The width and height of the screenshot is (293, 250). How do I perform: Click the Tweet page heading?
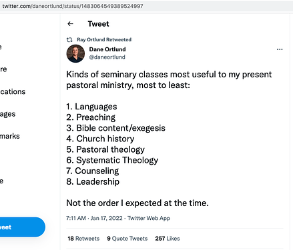99,24
